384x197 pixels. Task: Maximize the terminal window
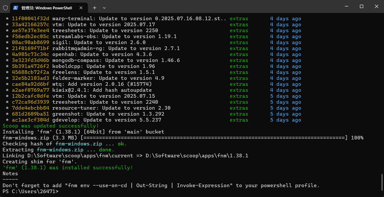coord(361,6)
